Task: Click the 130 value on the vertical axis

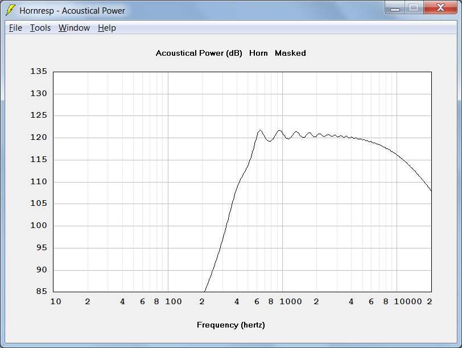Action: pos(39,94)
